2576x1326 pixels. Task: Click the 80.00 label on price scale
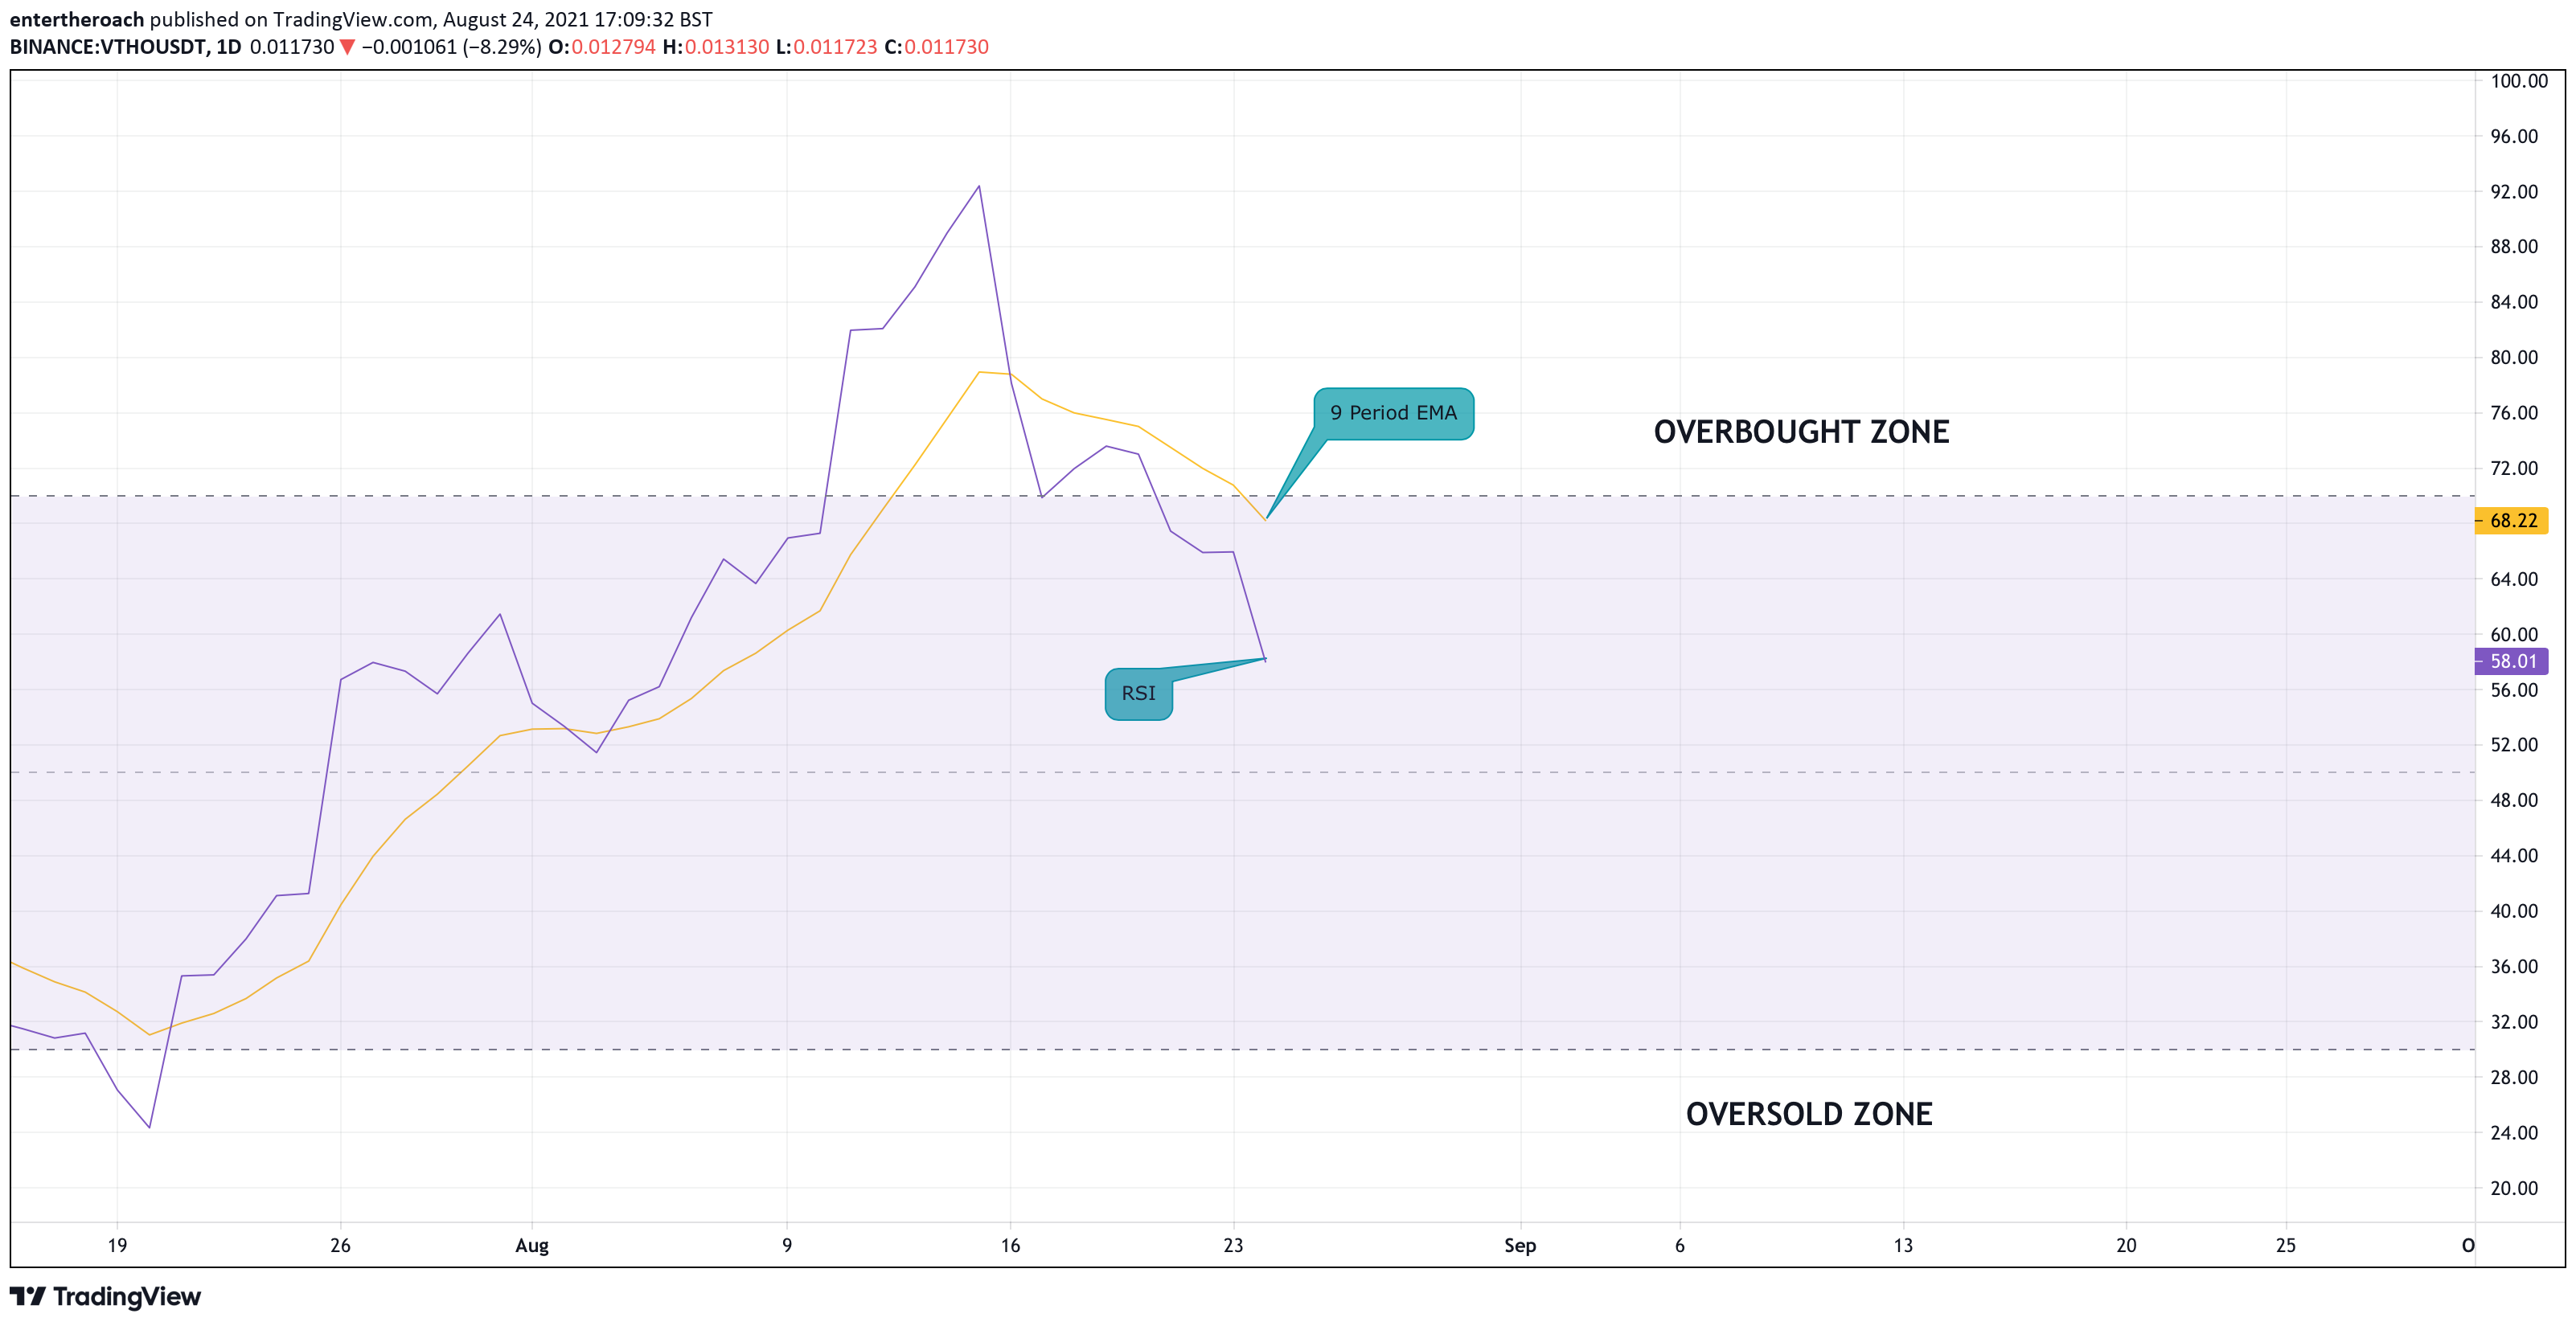pos(2514,358)
